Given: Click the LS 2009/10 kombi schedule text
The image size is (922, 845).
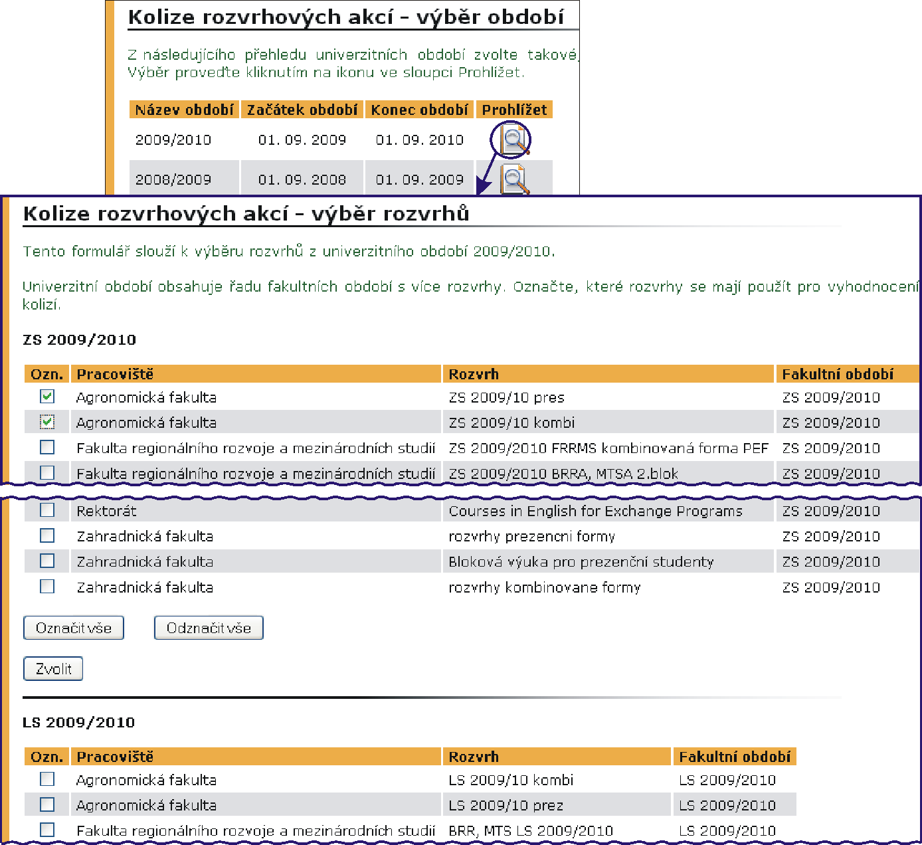Looking at the screenshot, I should pyautogui.click(x=511, y=780).
